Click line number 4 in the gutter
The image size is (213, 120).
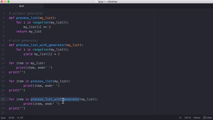pos(4,18)
